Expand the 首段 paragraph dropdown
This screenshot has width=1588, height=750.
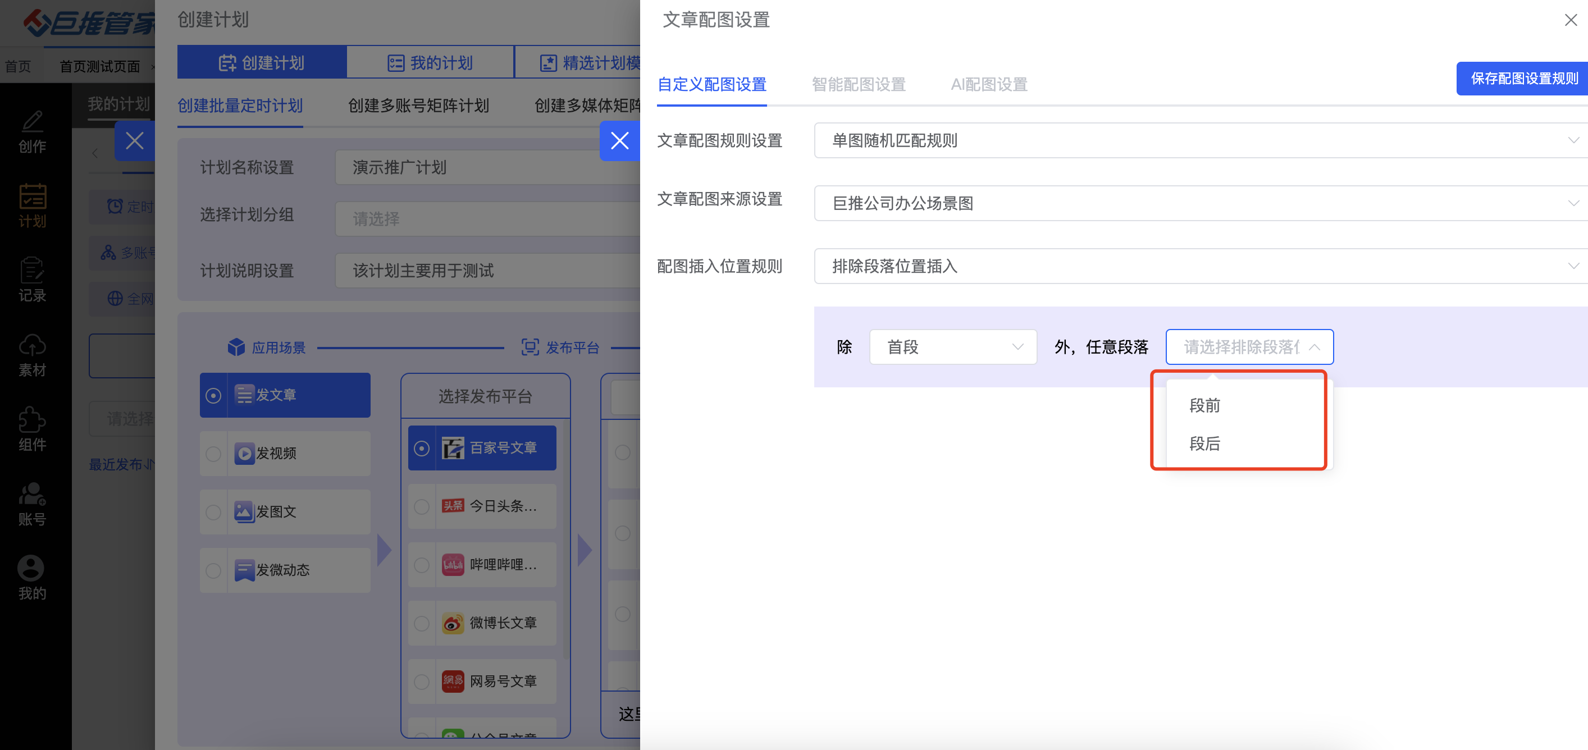click(x=952, y=347)
